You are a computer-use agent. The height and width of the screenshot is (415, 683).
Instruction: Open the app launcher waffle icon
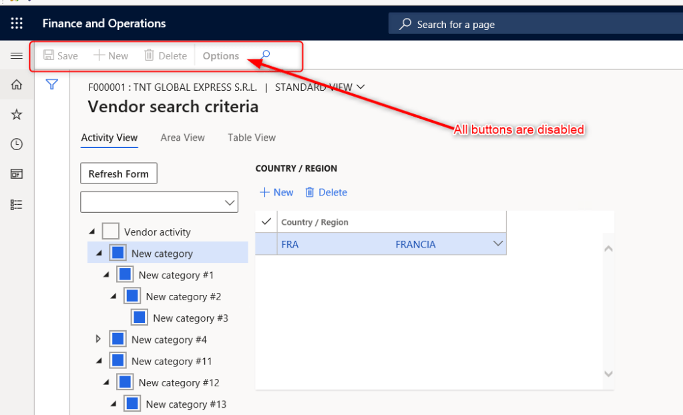click(17, 24)
